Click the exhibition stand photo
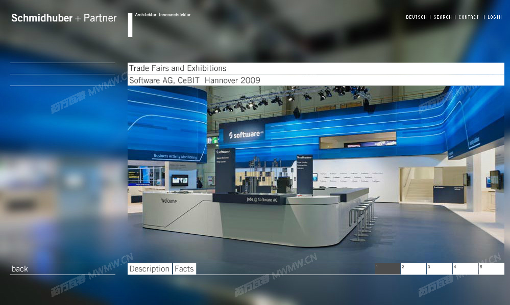510x305 pixels. [x=316, y=174]
